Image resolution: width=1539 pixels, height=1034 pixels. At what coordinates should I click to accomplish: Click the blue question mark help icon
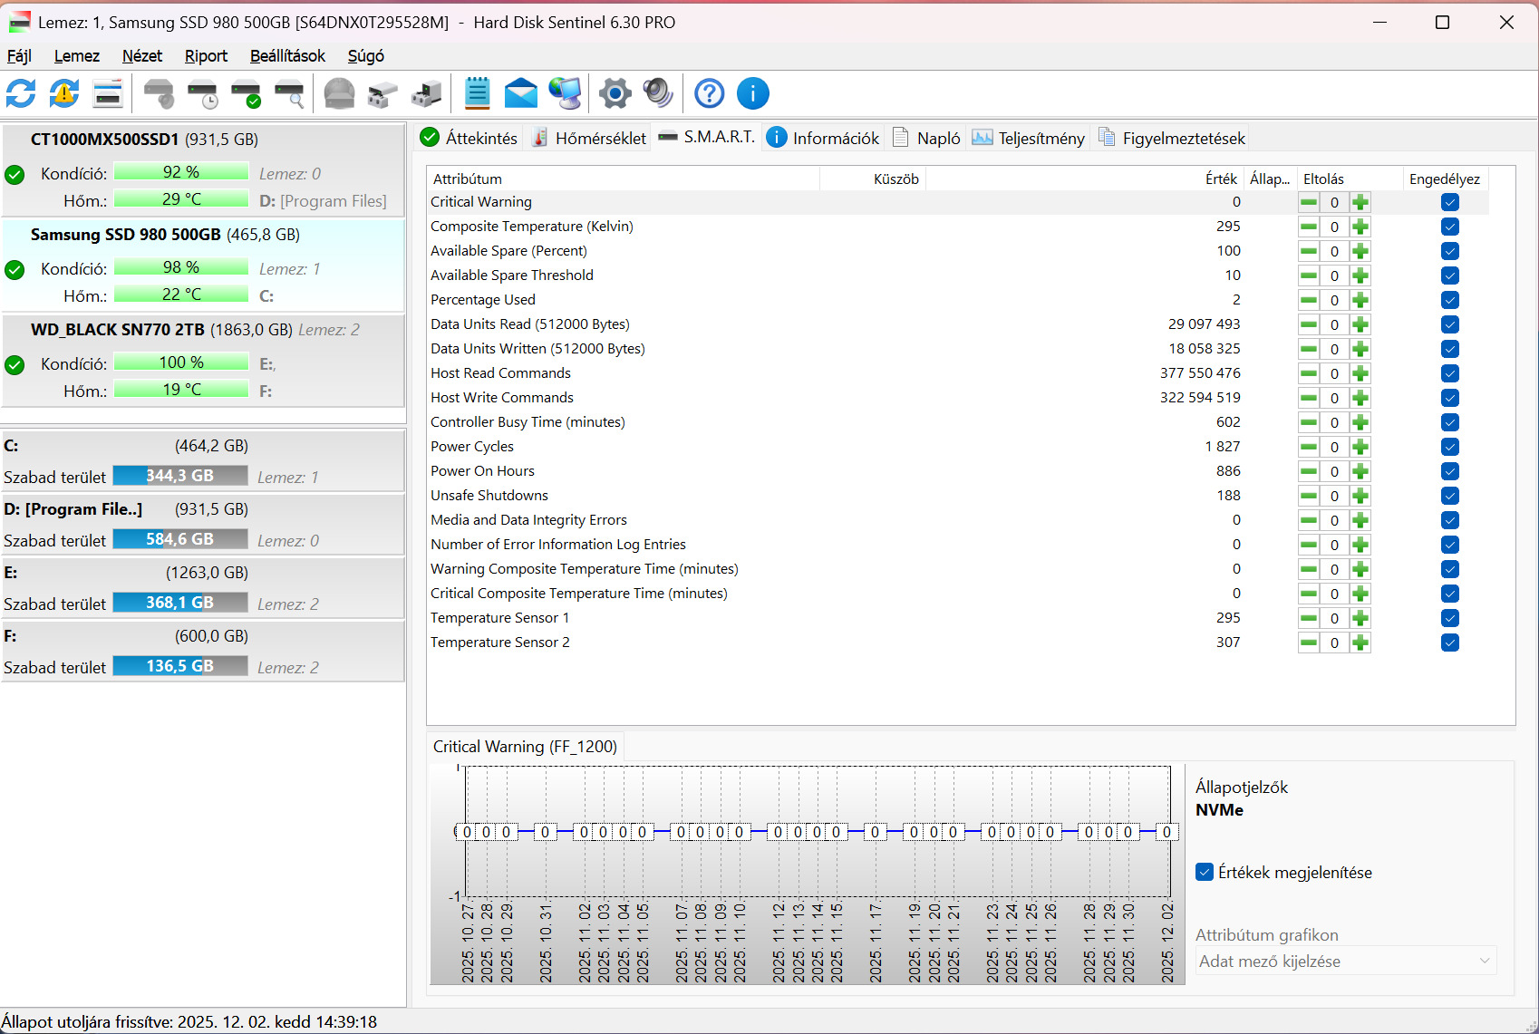coord(709,93)
